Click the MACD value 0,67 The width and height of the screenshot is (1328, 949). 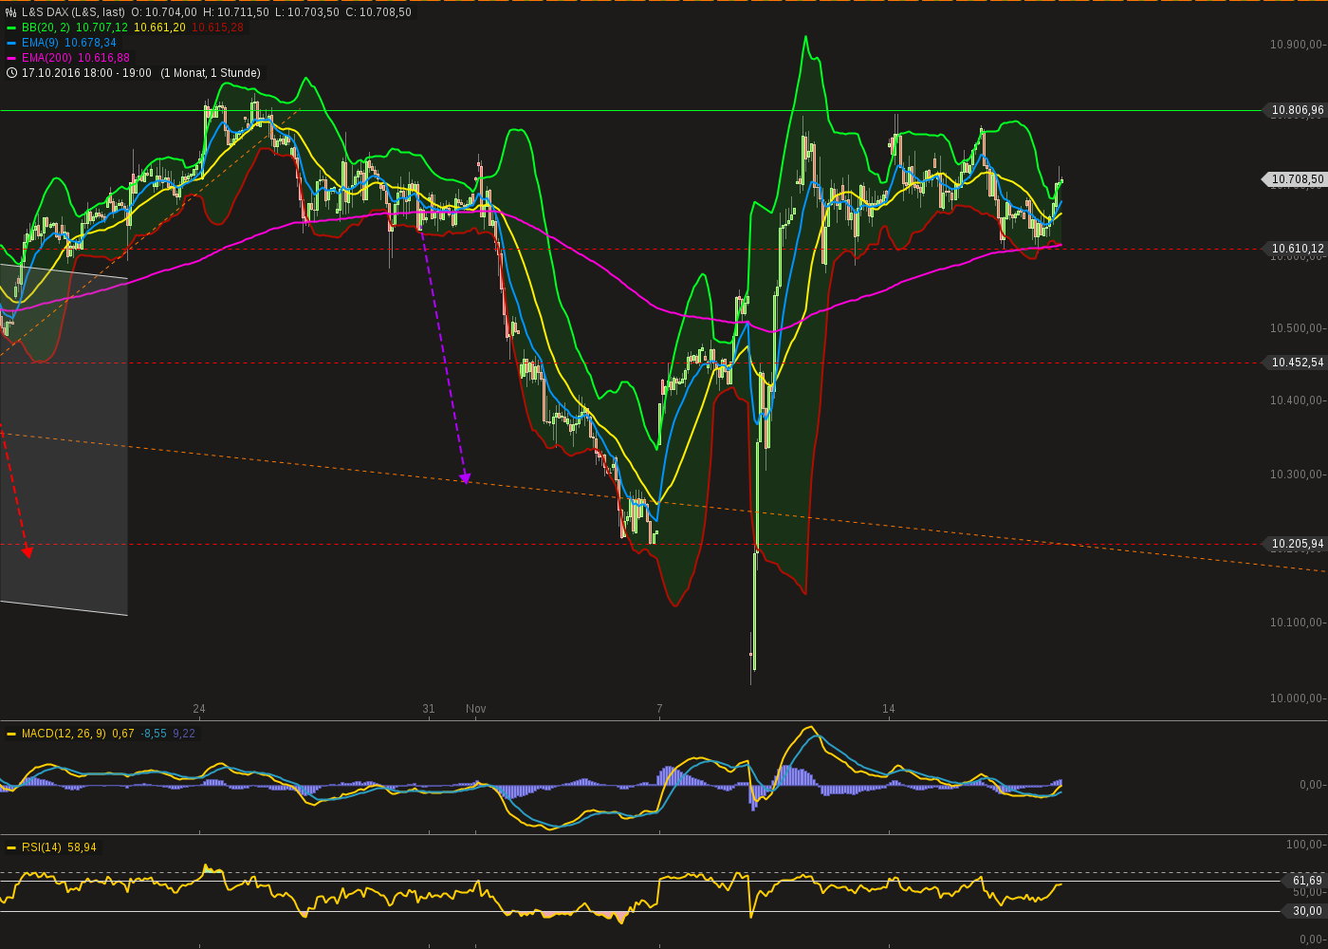pyautogui.click(x=123, y=734)
